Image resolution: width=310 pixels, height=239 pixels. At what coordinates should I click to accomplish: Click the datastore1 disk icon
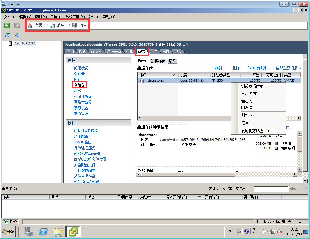point(142,81)
